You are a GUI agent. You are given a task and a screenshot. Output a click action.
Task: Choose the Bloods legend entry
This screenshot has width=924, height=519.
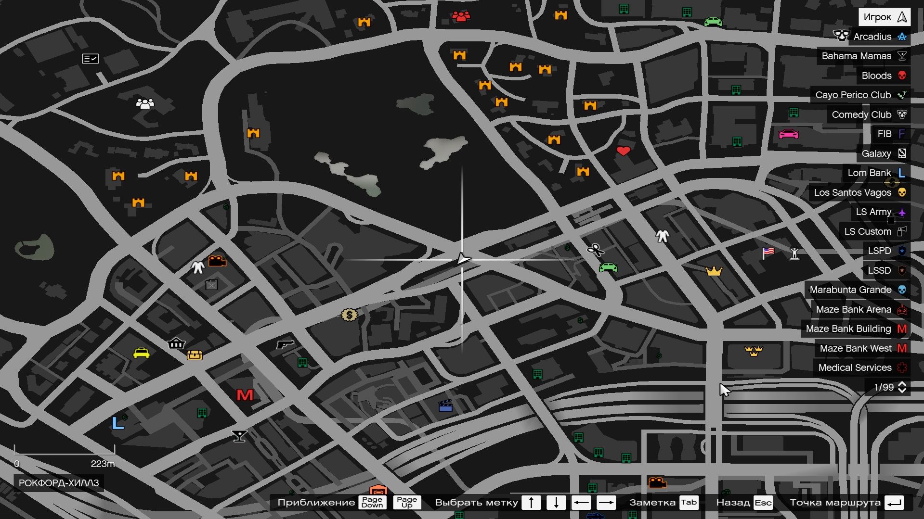tap(884, 76)
